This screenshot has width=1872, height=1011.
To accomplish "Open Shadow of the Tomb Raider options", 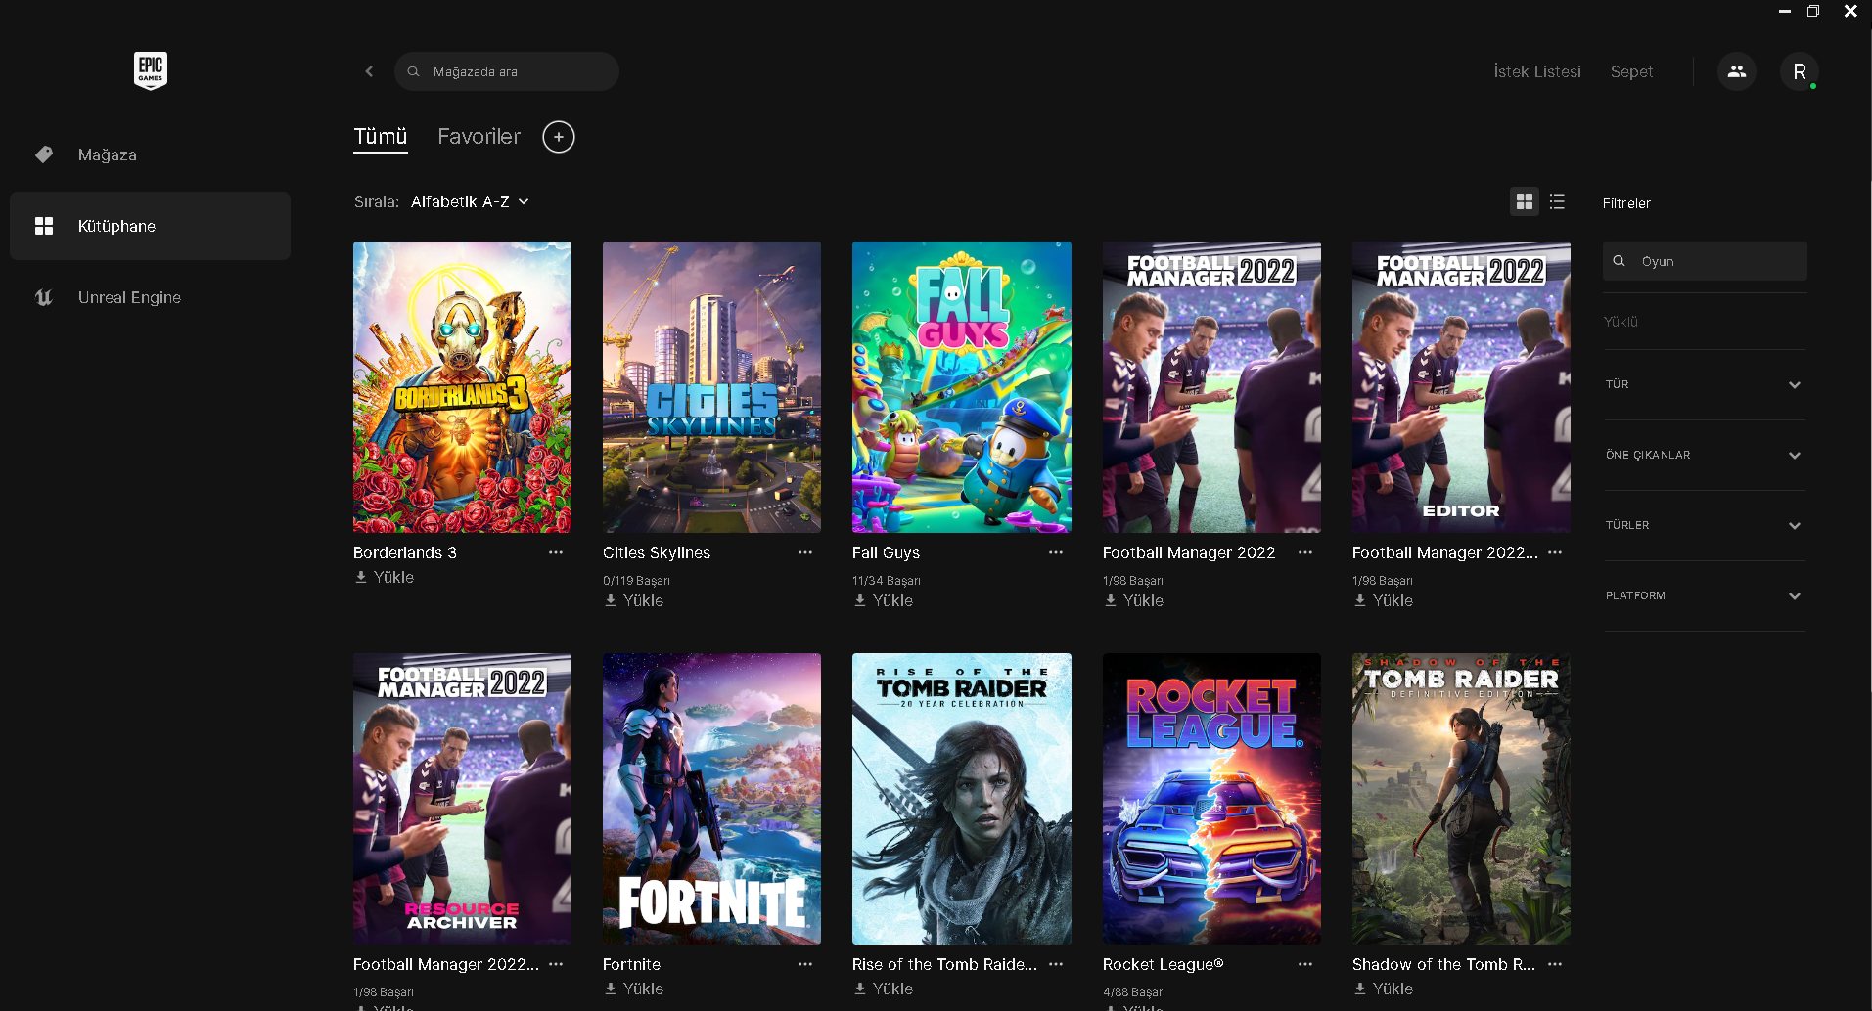I will 1555,964.
